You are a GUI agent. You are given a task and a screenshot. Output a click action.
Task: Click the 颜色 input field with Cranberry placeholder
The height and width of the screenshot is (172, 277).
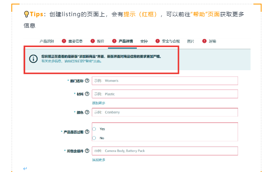(164, 112)
